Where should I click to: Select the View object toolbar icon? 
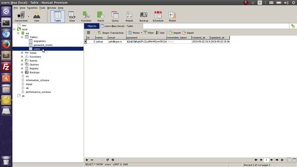[72, 17]
